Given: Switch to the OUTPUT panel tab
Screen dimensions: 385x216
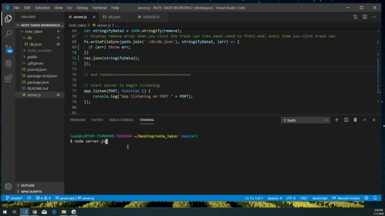Looking at the screenshot, I should point(97,120).
